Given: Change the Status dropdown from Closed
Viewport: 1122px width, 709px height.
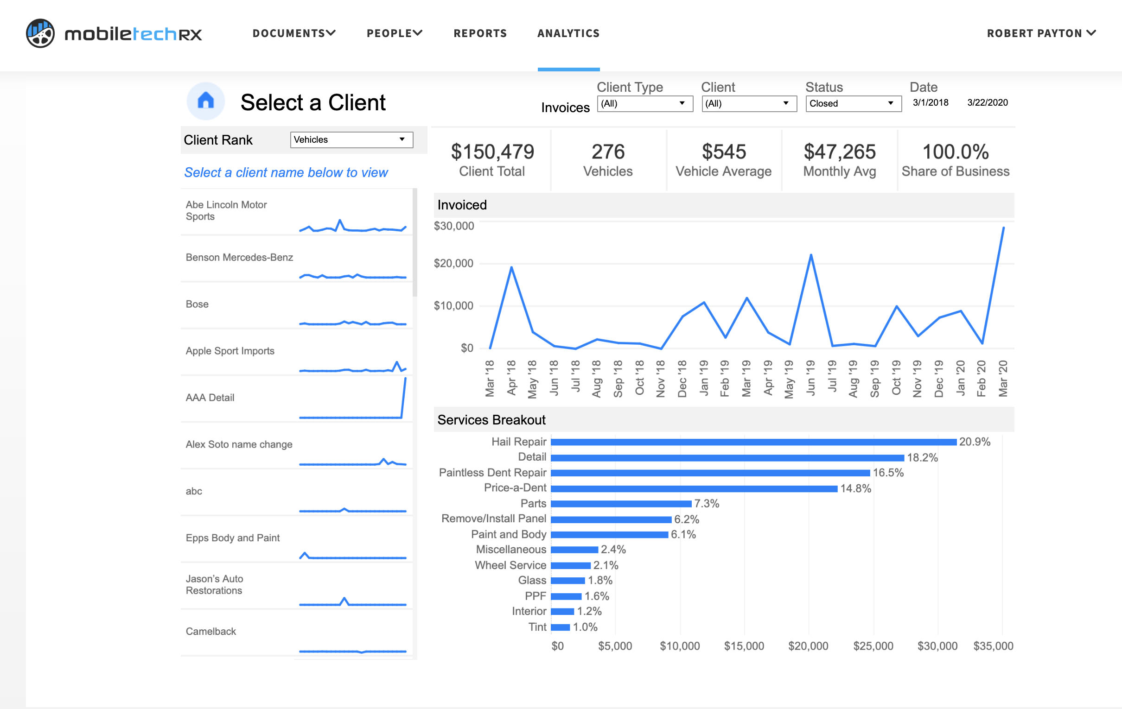Looking at the screenshot, I should pos(853,103).
